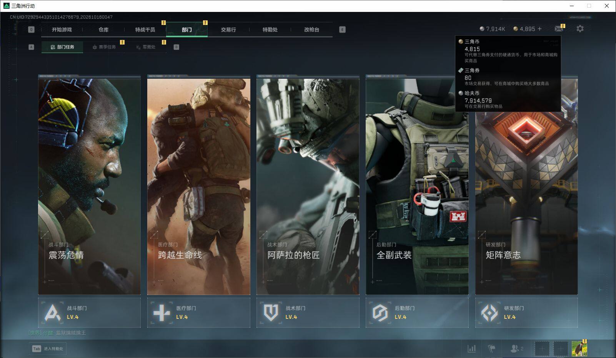The height and width of the screenshot is (358, 616).
Task: Open the 跨越生命线 medical department card
Action: pyautogui.click(x=199, y=185)
